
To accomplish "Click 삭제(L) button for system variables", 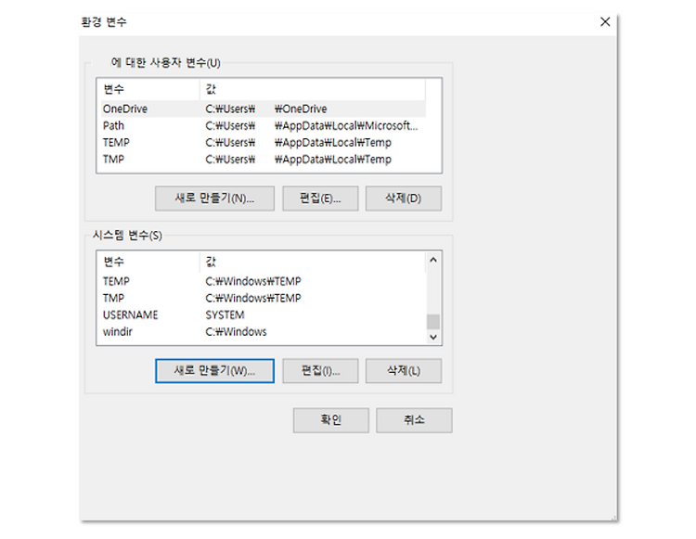I will [x=404, y=371].
